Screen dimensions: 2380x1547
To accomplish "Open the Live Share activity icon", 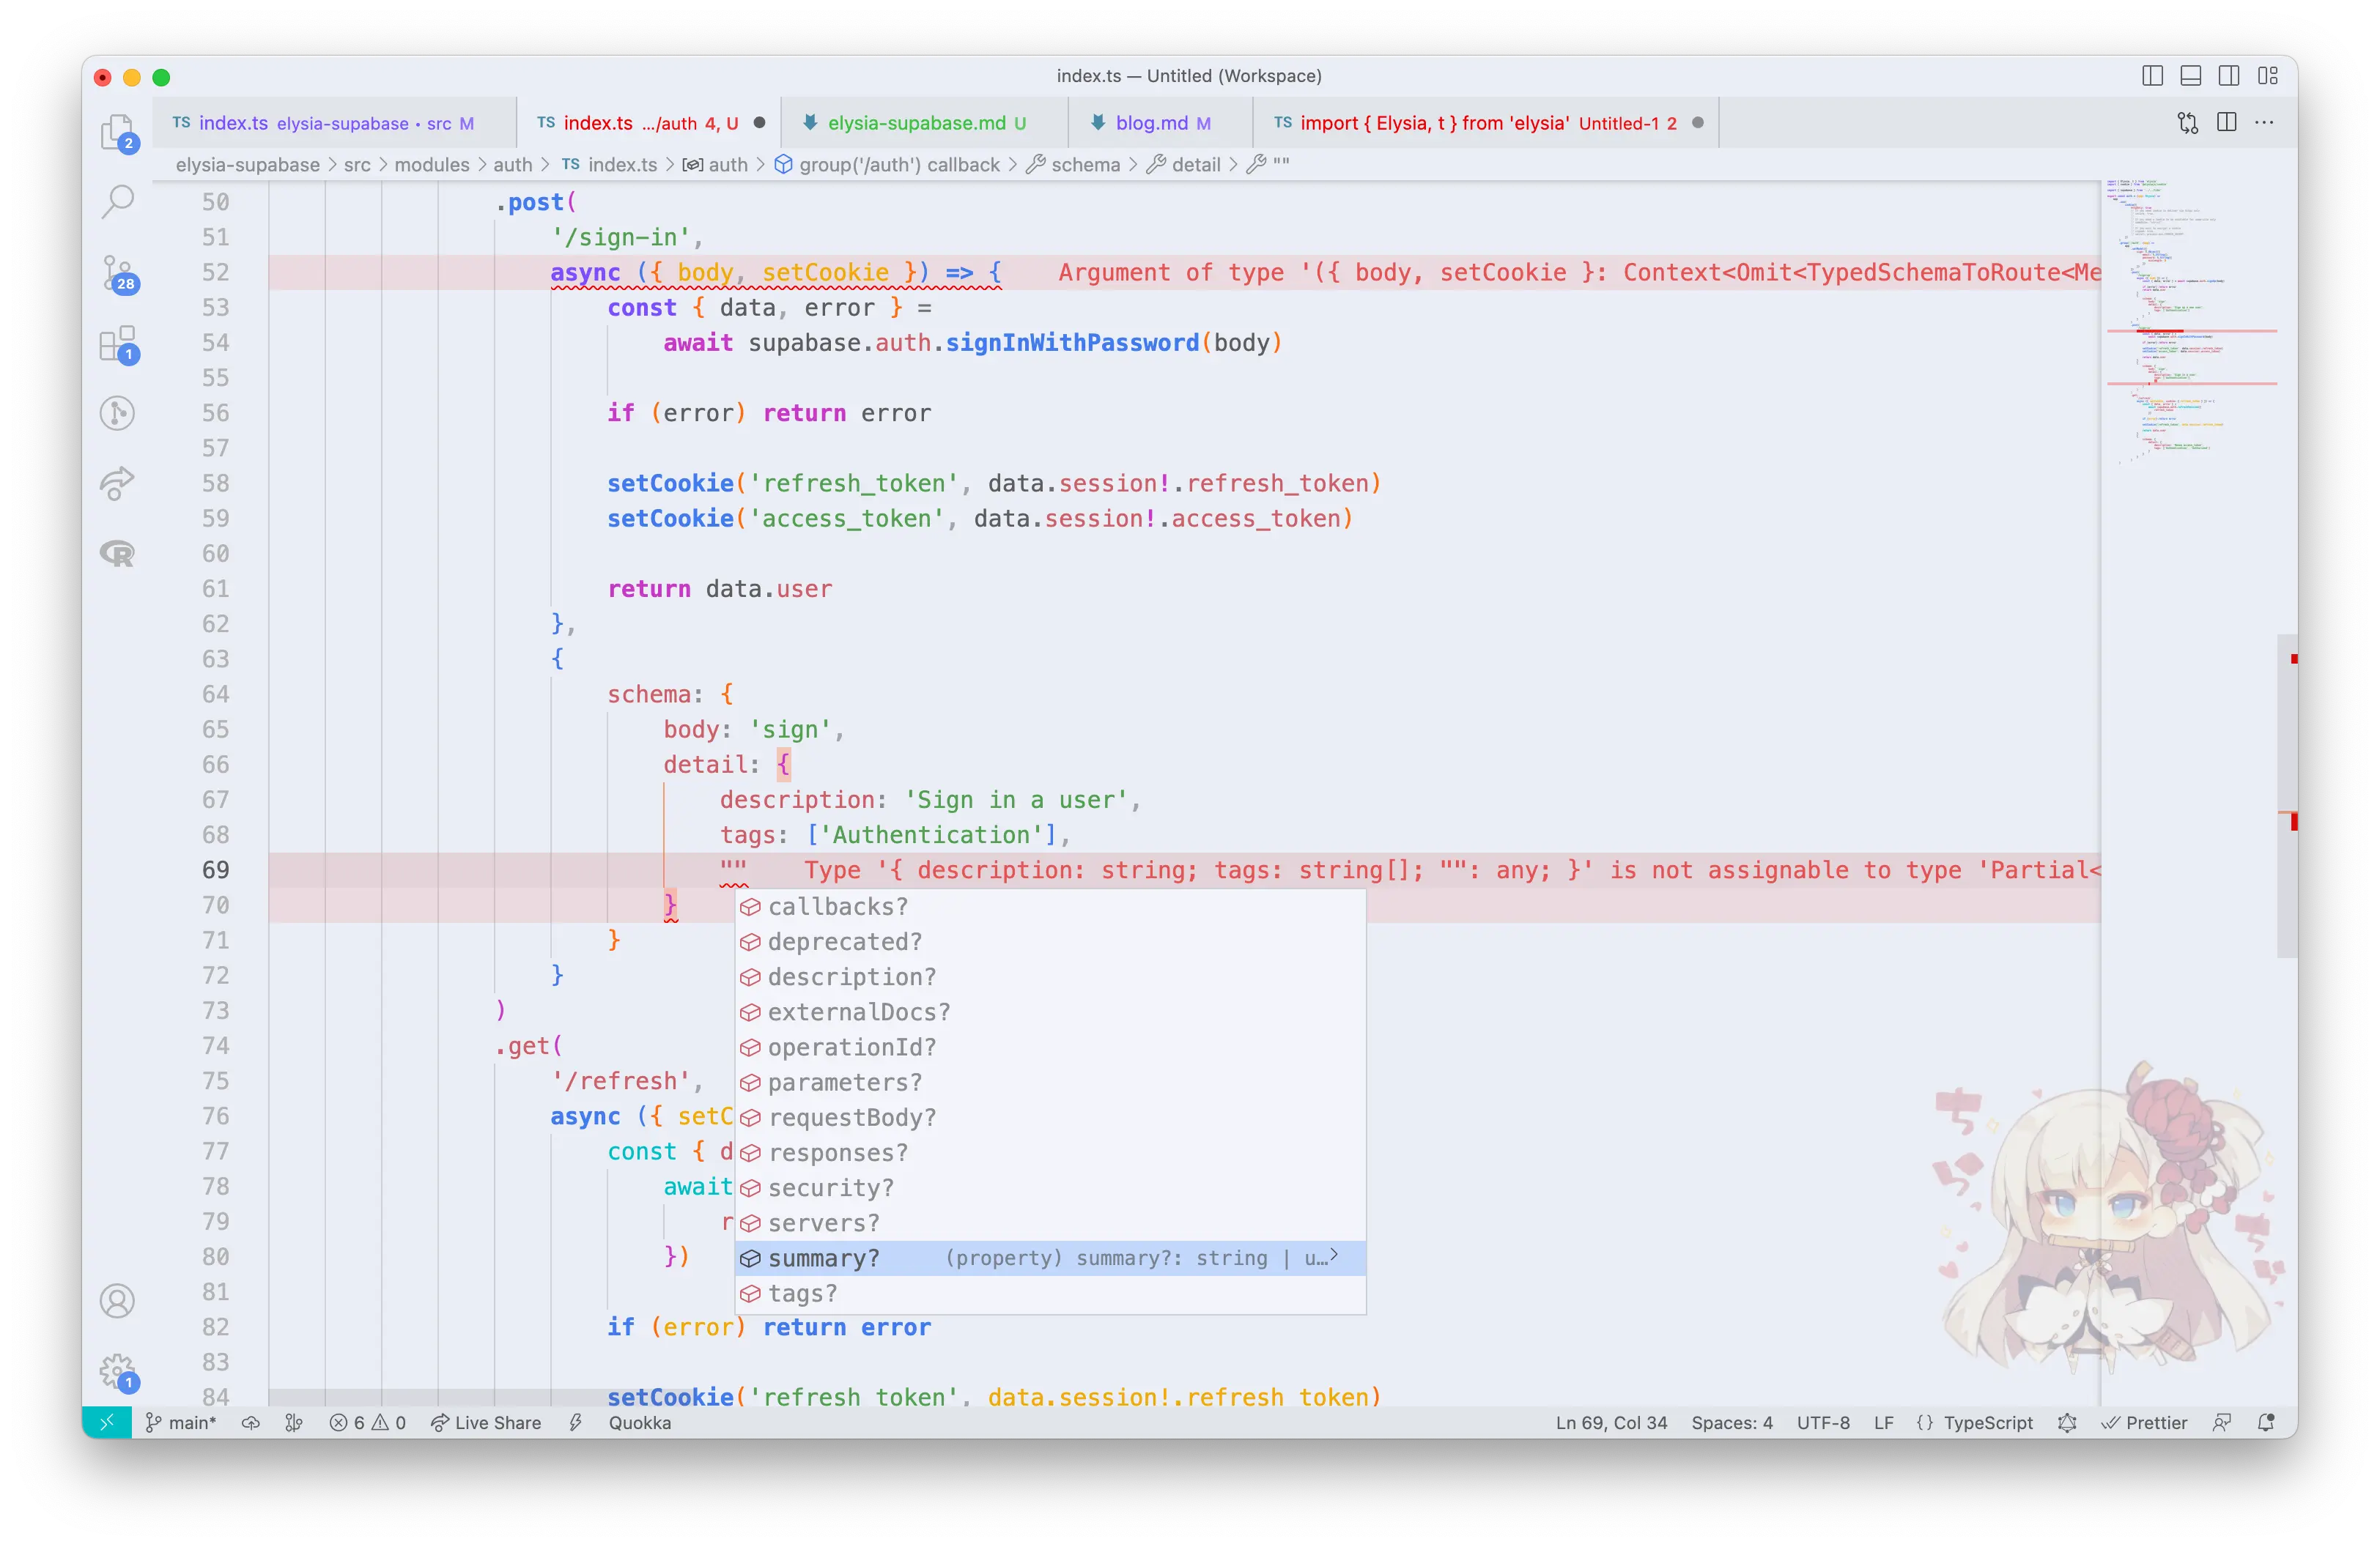I will pyautogui.click(x=118, y=483).
